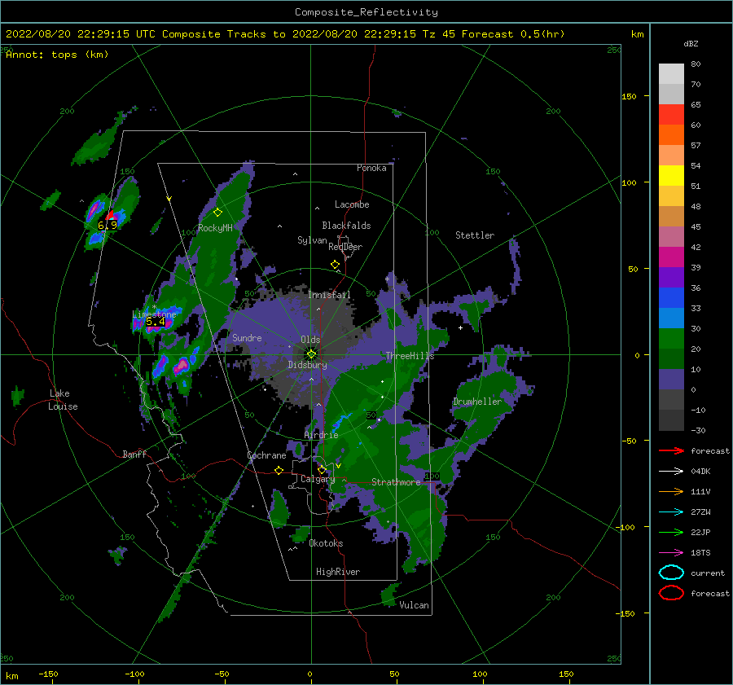
Task: Click the red forecast ellipse symbol
Action: pos(671,593)
